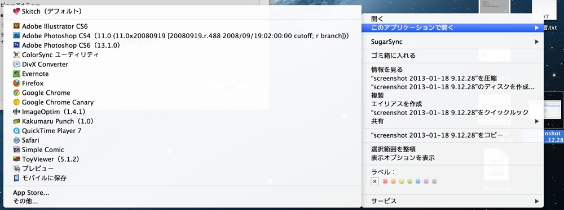Click Kakumaru Punch（1.0）text

[58, 121]
